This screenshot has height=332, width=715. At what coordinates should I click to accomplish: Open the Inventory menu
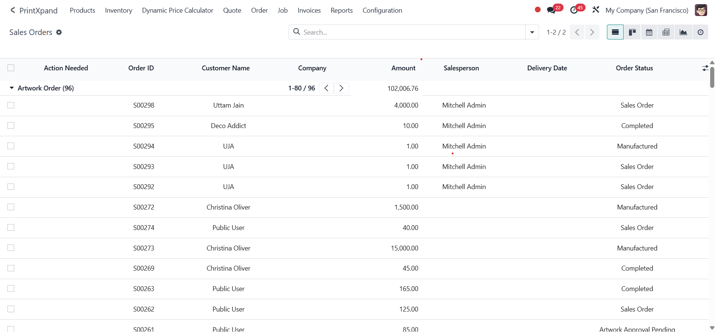pyautogui.click(x=119, y=10)
